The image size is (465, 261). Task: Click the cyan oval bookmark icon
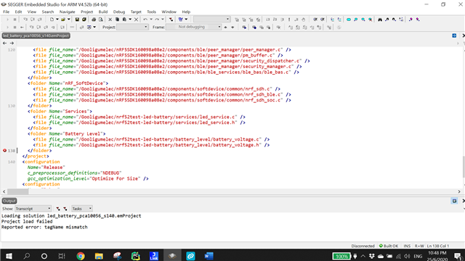pos(349,20)
